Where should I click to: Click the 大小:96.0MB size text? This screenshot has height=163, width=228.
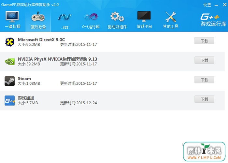point(29,45)
